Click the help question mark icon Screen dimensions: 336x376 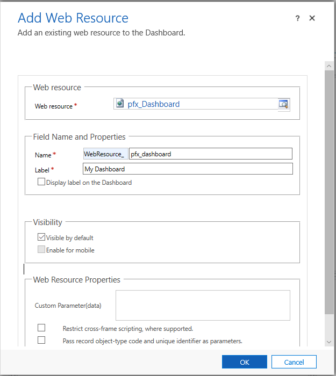click(297, 18)
